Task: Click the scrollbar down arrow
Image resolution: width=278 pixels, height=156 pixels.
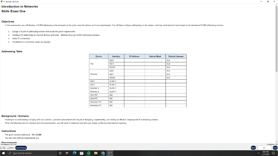Action: click(276, 142)
